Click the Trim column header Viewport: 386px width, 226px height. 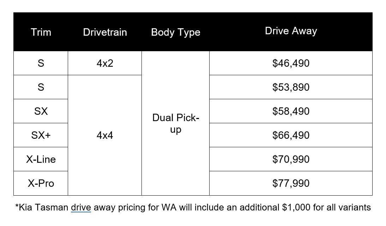pyautogui.click(x=41, y=32)
